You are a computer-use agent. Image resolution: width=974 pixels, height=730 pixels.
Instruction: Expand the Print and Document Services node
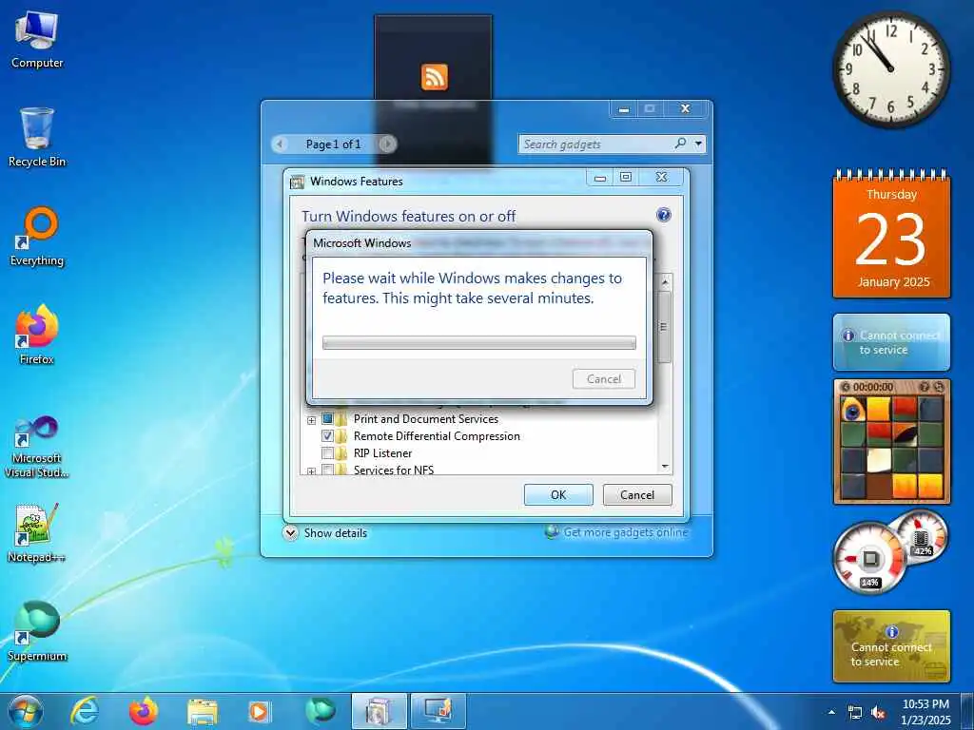coord(311,420)
